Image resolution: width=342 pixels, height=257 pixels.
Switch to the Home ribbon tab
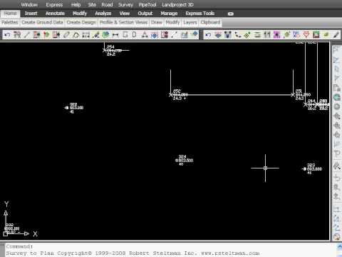click(x=11, y=14)
